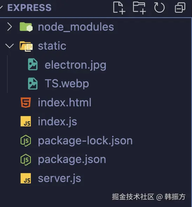Open the TS.webp file
The height and width of the screenshot is (207, 192).
tap(67, 83)
